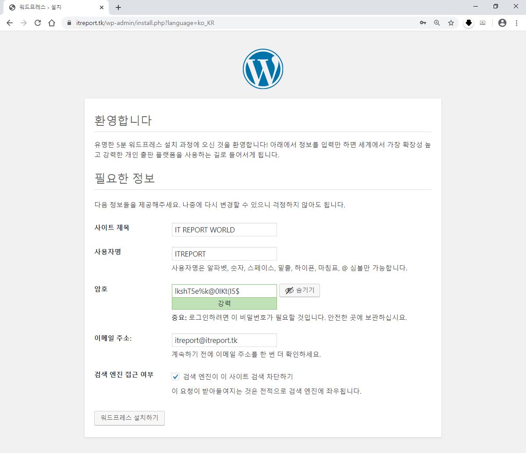Open a new tab with the plus button
The image size is (526, 453).
(x=118, y=7)
